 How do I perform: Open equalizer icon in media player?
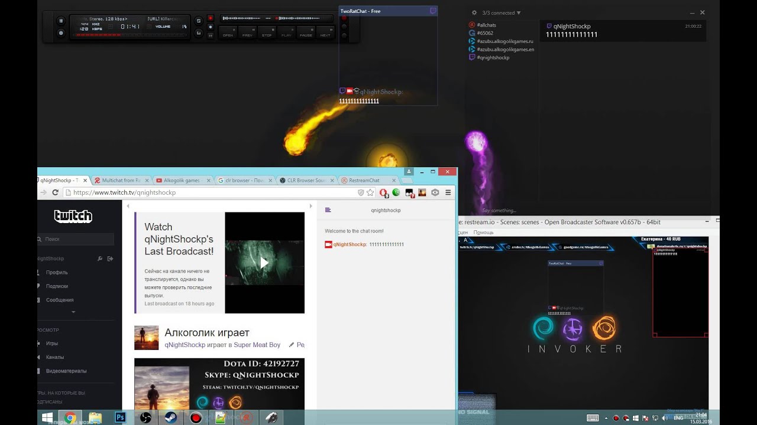point(199,33)
